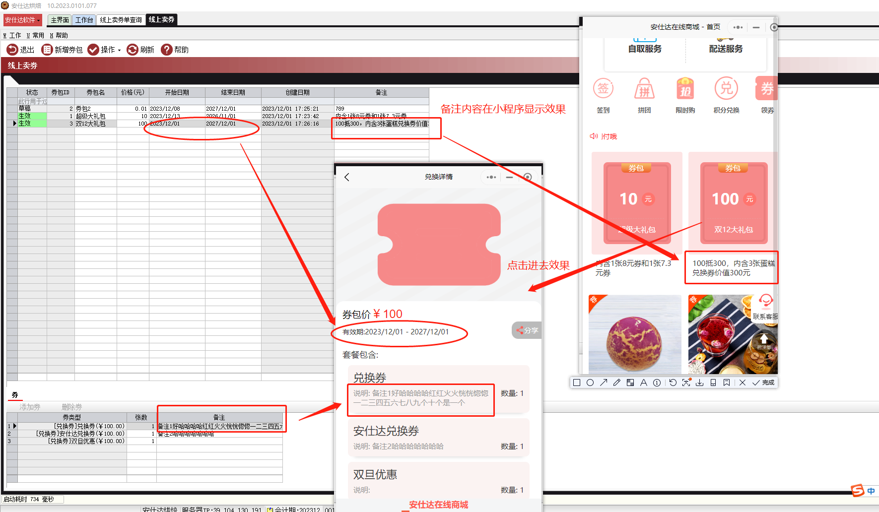Click the translate icon in the screenshot toolbar
This screenshot has width=879, height=512.
coord(686,383)
